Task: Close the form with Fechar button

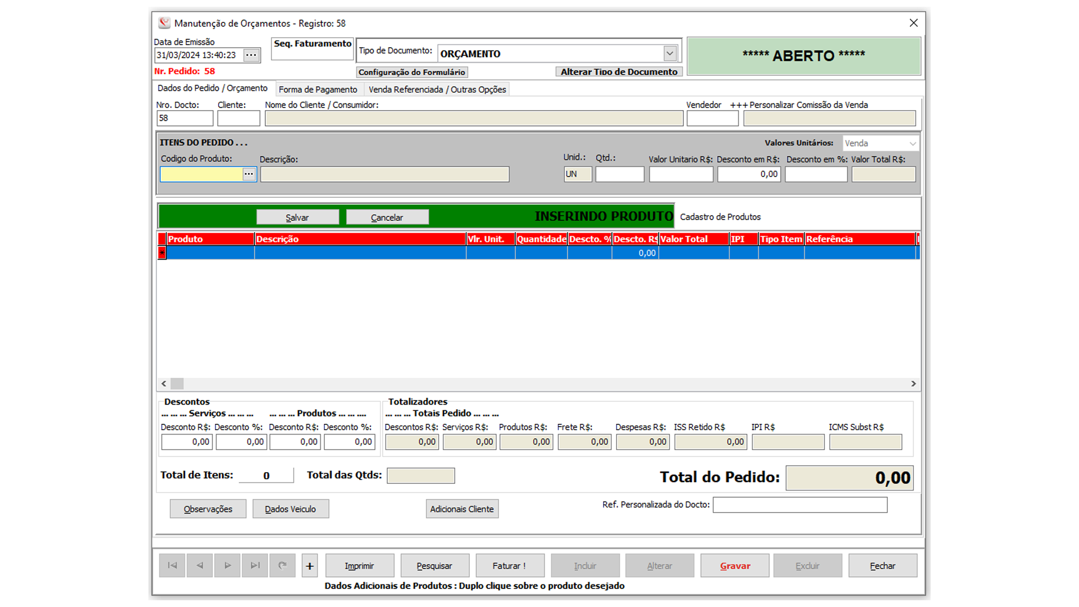Action: click(x=883, y=565)
